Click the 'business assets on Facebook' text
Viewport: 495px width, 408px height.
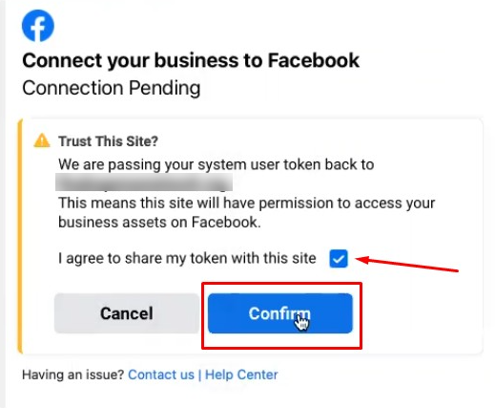coord(159,223)
